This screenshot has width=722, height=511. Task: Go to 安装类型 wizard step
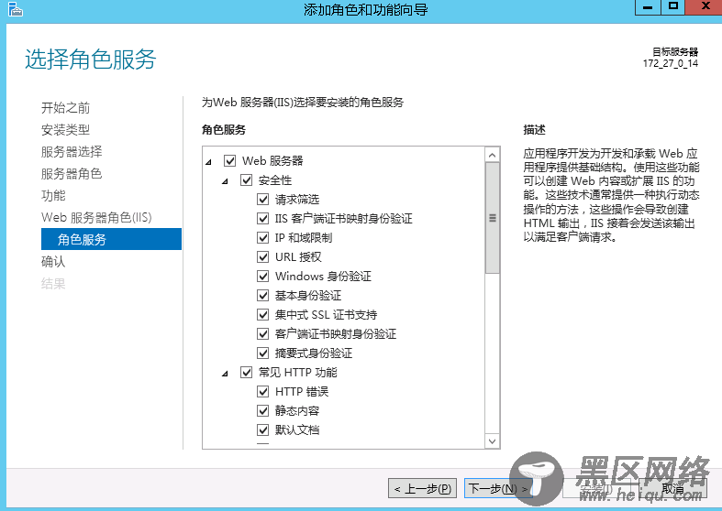tap(65, 130)
